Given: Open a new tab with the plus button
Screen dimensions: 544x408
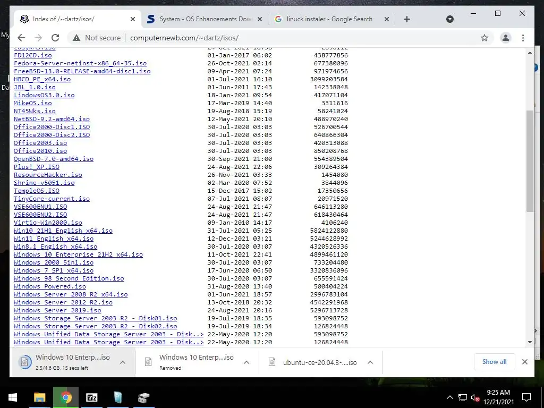Looking at the screenshot, I should coord(407,19).
